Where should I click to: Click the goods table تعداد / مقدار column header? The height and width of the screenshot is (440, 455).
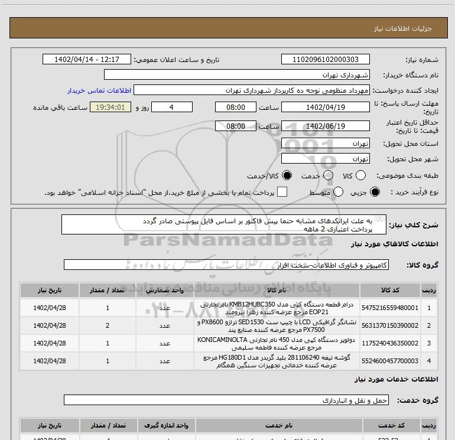tap(108, 290)
